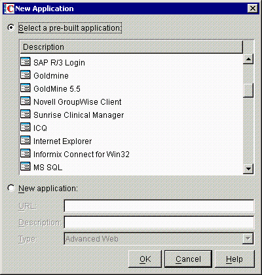
Task: Click the icon beside Sunrise Clinical Manager
Action: click(x=26, y=114)
